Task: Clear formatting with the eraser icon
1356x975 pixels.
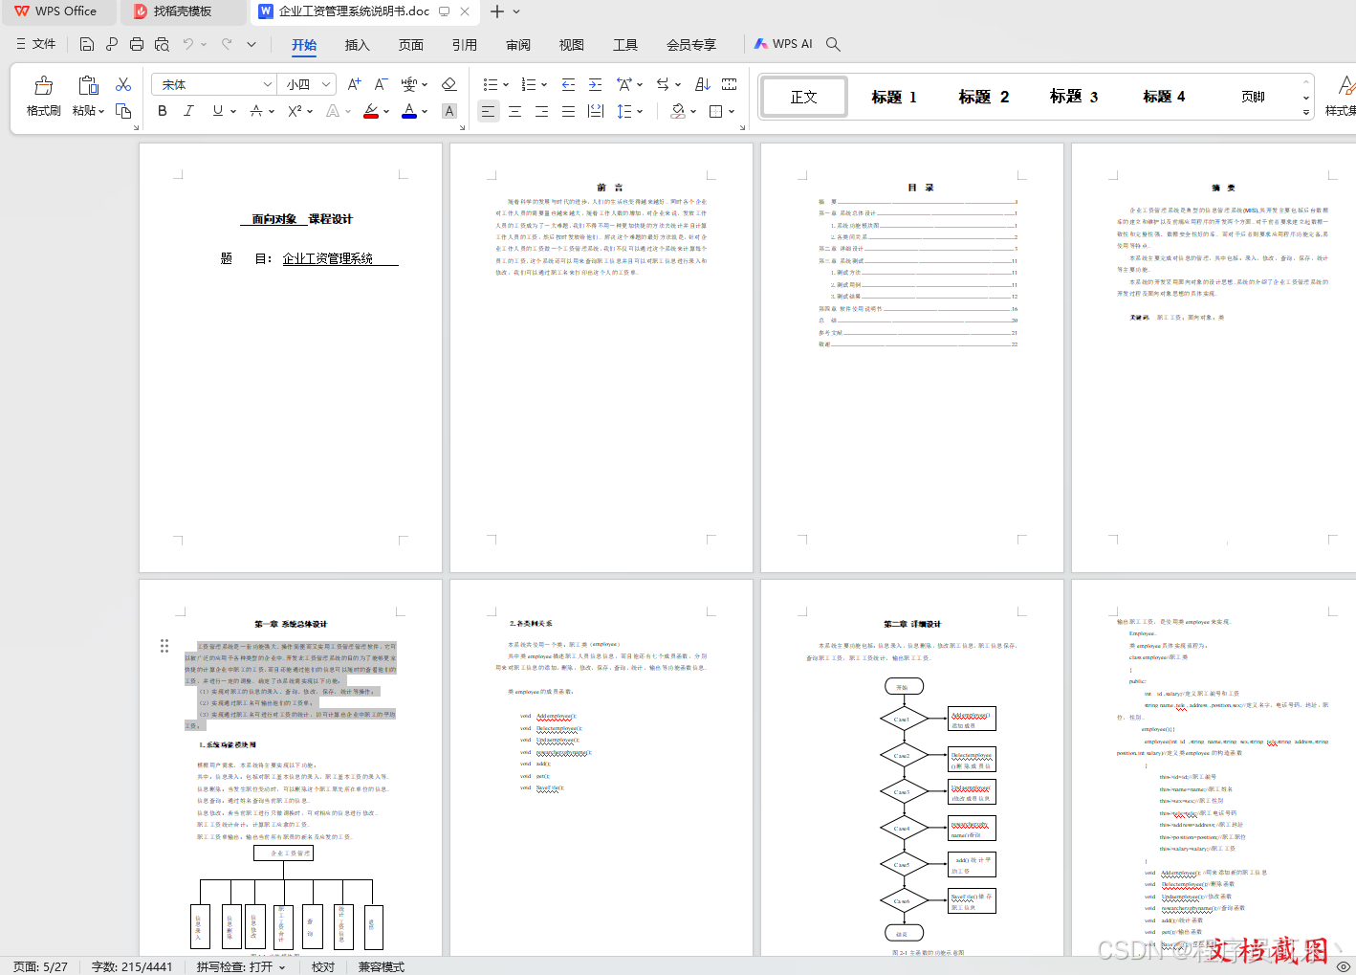Action: tap(448, 84)
